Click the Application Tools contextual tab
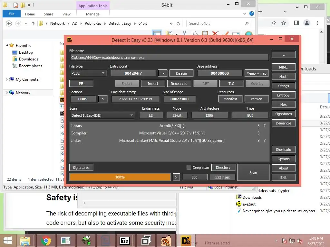This screenshot has width=330, height=247. click(93, 6)
